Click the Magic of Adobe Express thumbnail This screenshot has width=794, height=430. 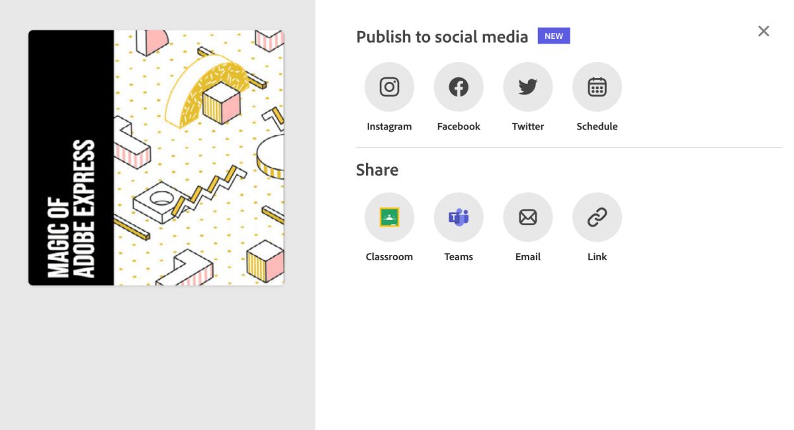[x=156, y=158]
